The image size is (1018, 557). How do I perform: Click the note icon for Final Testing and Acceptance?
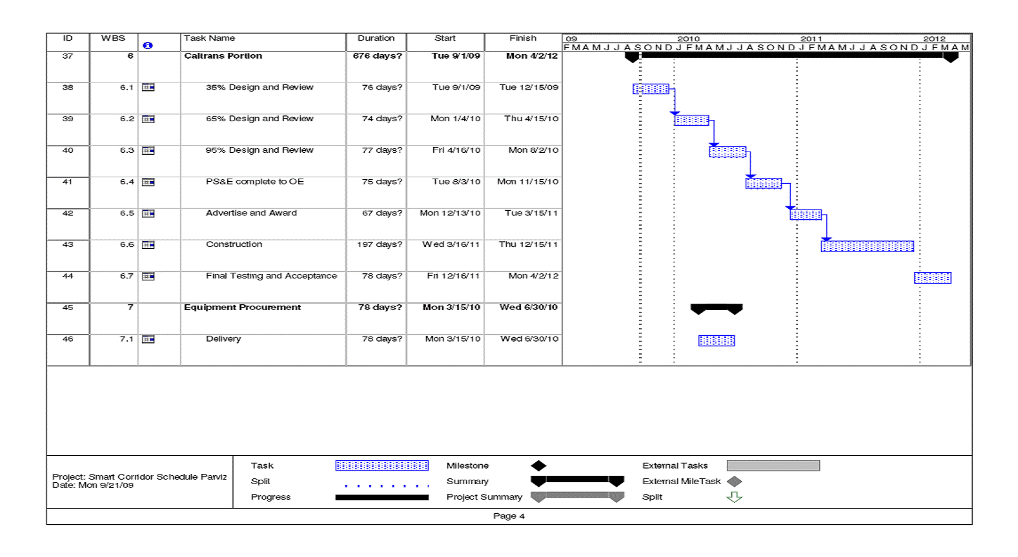[148, 276]
